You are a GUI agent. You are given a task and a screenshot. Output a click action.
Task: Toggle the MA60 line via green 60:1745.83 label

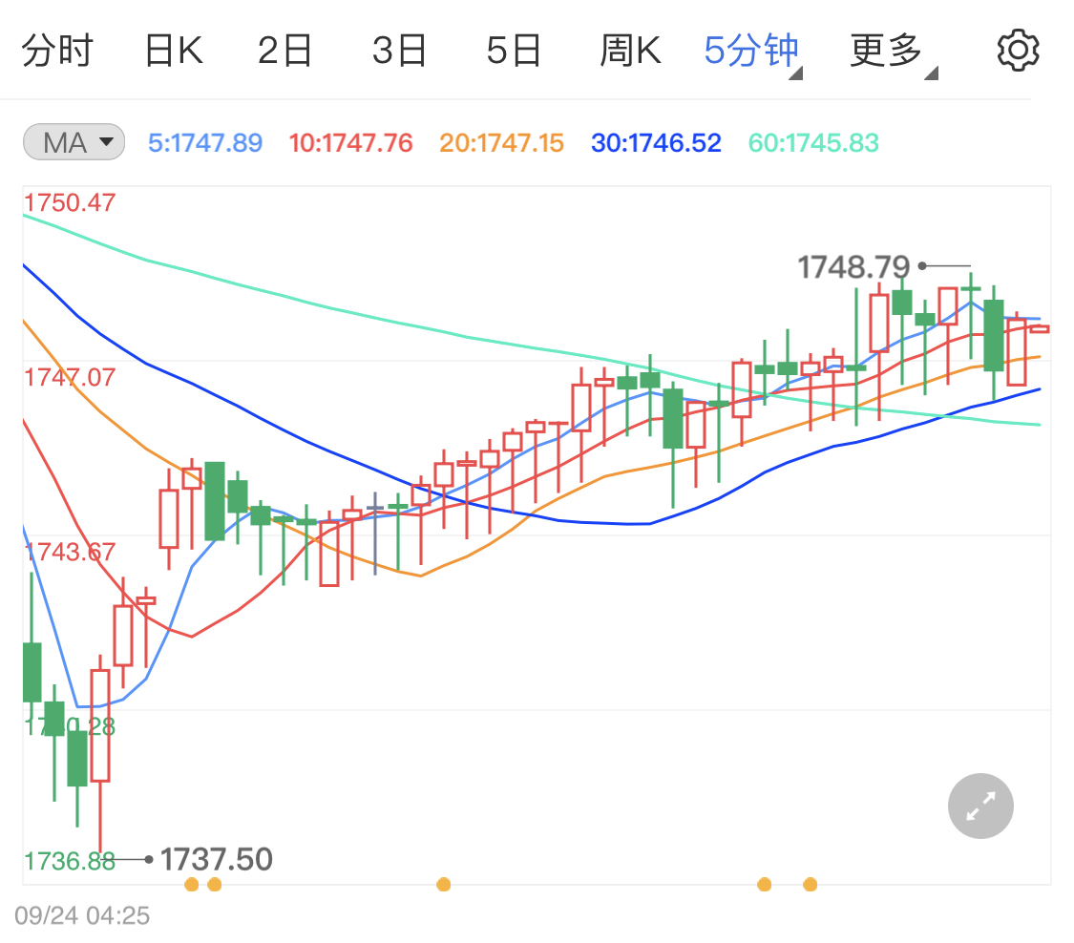tap(812, 141)
